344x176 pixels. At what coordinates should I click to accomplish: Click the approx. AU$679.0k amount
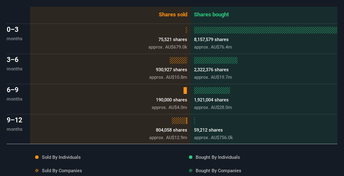(x=168, y=47)
